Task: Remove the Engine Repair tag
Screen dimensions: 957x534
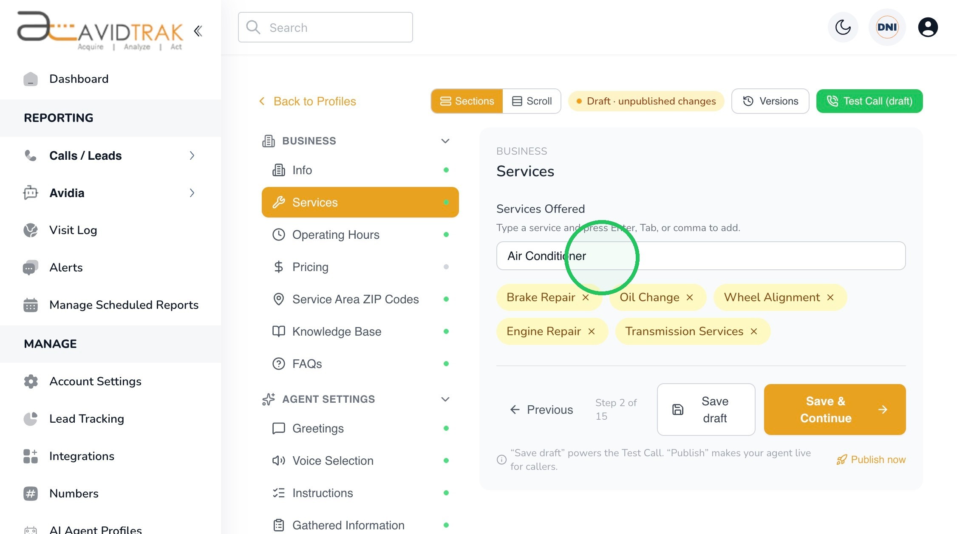Action: point(592,331)
